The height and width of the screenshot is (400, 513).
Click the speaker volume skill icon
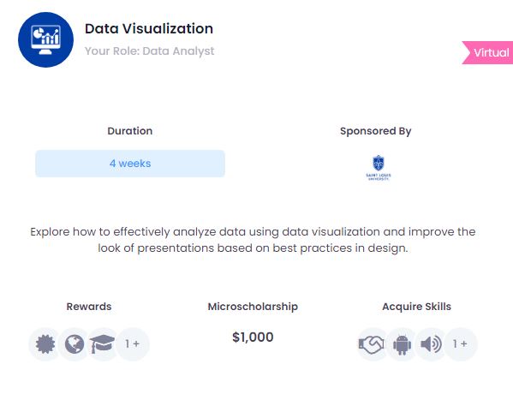pyautogui.click(x=431, y=344)
